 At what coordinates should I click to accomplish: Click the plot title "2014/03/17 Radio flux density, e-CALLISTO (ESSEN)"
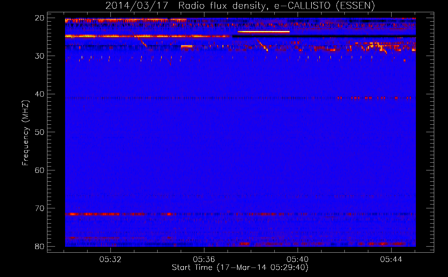240,6
